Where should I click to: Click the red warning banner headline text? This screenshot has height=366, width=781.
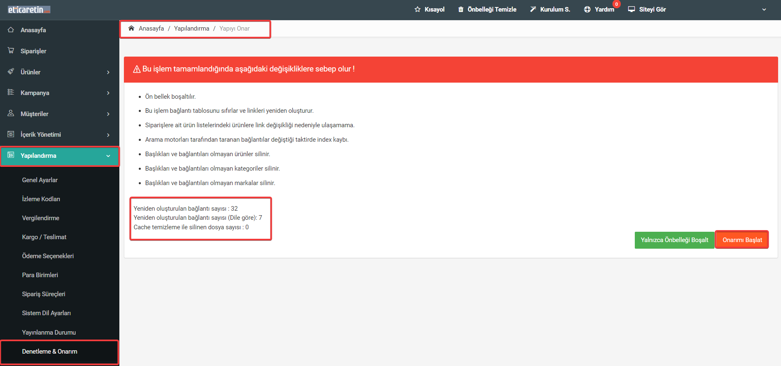249,69
